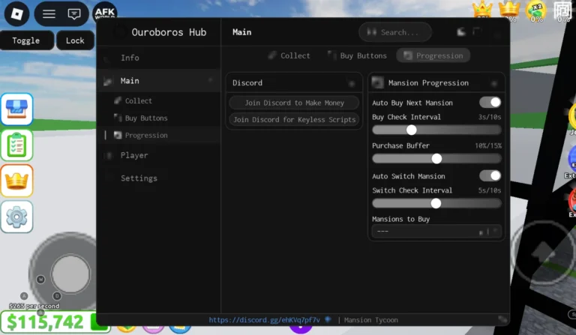Open the hamburger menu icon
The image size is (576, 335).
pyautogui.click(x=49, y=14)
